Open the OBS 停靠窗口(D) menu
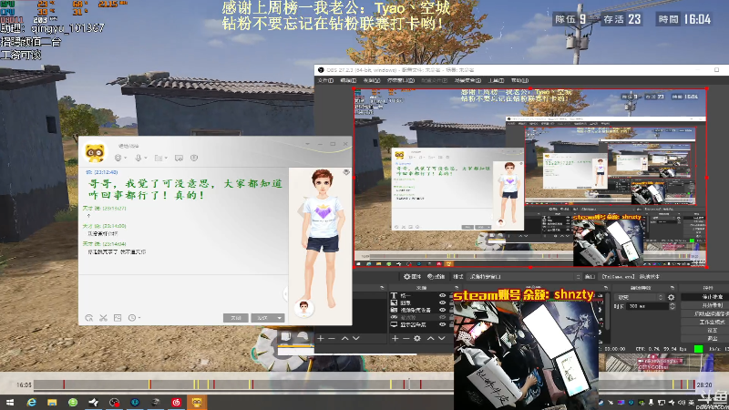The image size is (729, 410). click(x=401, y=80)
